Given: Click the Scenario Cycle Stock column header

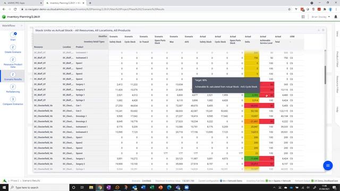Looking at the screenshot, I should click(x=130, y=42).
